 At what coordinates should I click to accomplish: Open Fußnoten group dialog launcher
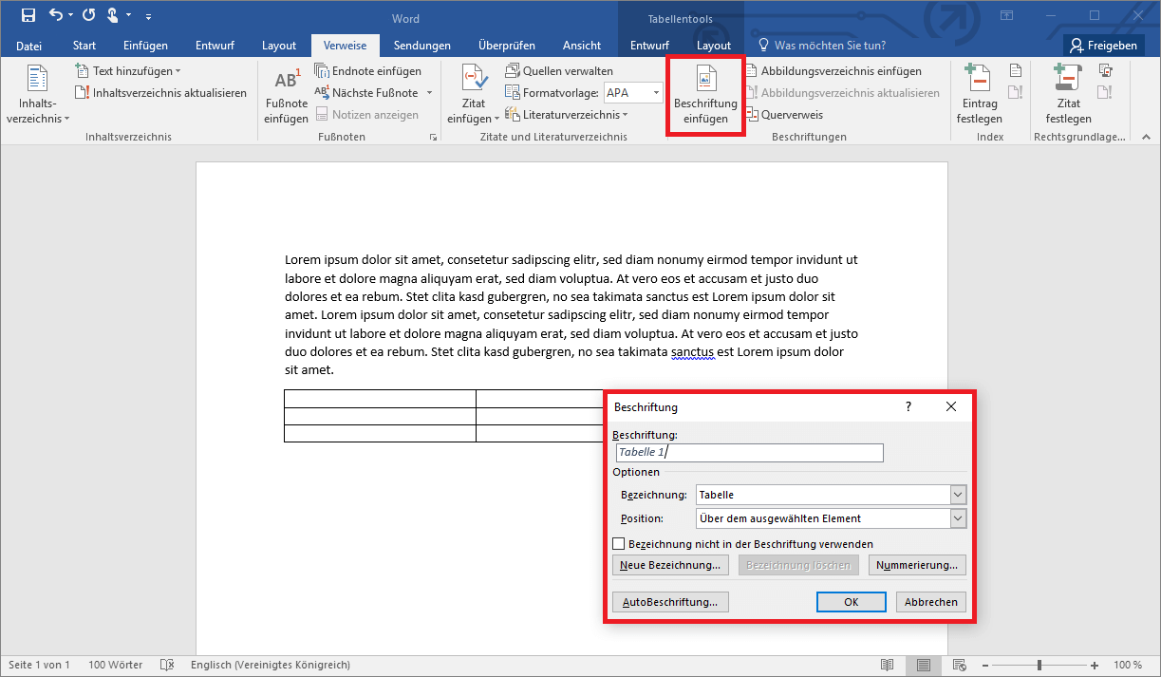pos(434,138)
